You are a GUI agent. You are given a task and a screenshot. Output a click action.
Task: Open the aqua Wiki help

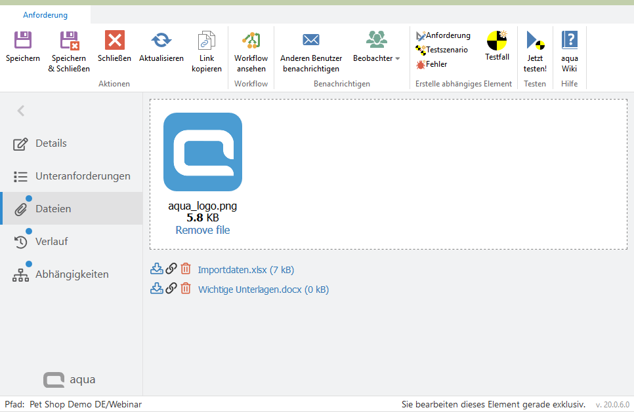tap(569, 41)
